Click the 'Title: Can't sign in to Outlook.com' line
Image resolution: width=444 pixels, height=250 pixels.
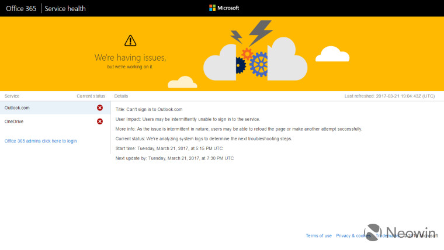click(x=149, y=109)
